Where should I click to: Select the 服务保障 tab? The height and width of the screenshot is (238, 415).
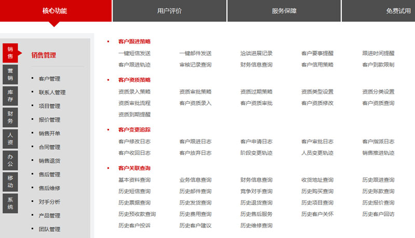click(284, 11)
